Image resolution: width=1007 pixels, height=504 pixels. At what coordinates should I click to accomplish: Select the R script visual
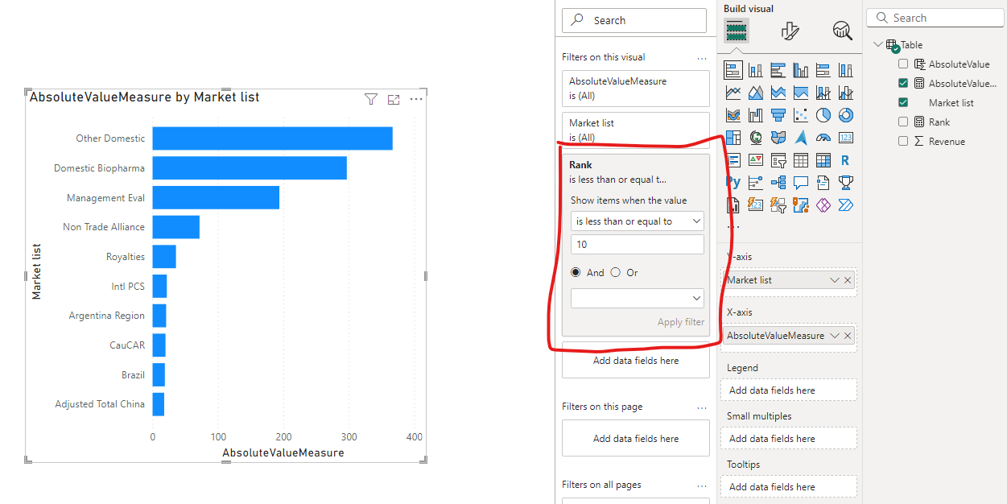[845, 160]
